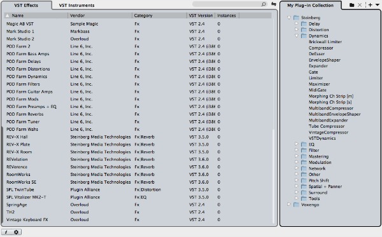
Task: Select POD Farm Tuner row
Action: [x=138, y=122]
